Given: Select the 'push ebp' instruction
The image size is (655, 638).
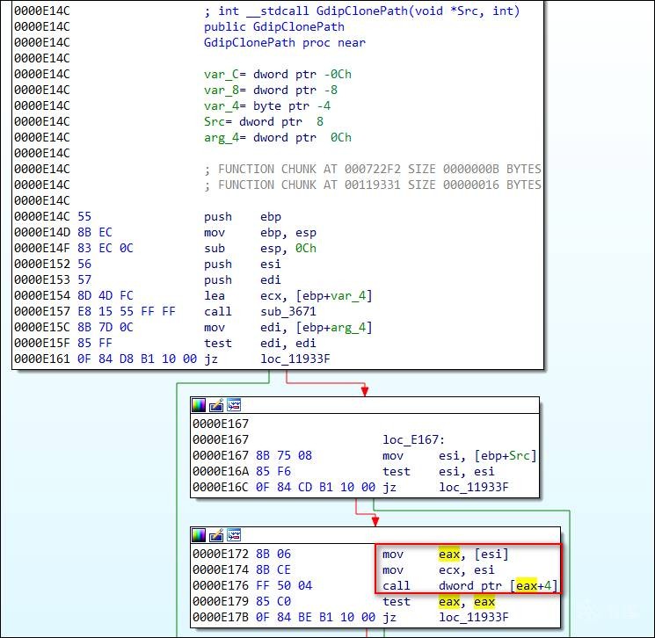Looking at the screenshot, I should pos(243,217).
